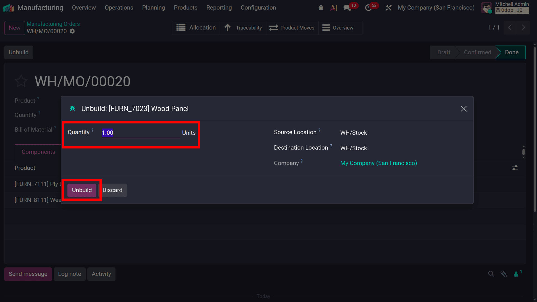
Task: Confirm Unbuild in dialog
Action: point(82,190)
